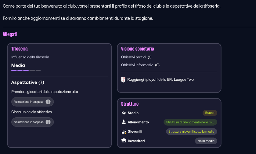
Task: Select 'Obiettivi pratici (1)' entry
Action: 136,57
